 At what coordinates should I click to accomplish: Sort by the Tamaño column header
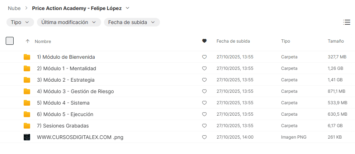coord(336,41)
